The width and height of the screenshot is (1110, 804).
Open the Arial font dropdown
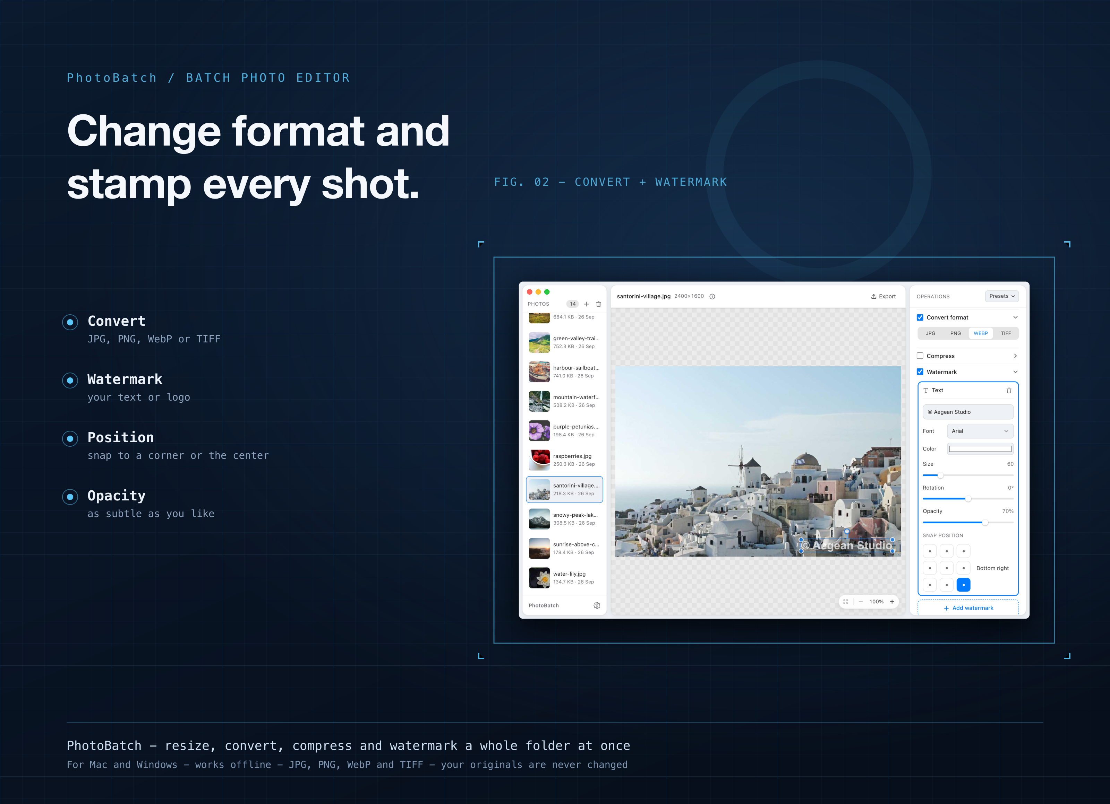click(980, 431)
